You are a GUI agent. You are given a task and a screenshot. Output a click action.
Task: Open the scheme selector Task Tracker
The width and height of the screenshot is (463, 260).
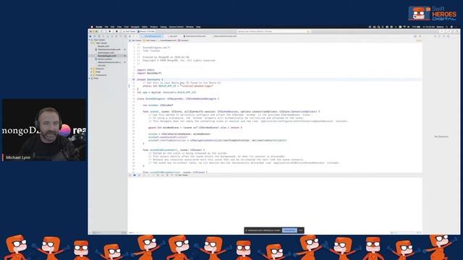129,31
